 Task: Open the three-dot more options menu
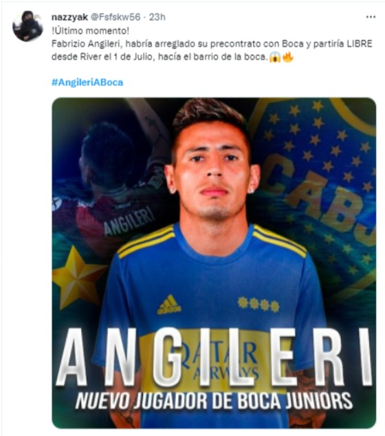click(x=371, y=17)
